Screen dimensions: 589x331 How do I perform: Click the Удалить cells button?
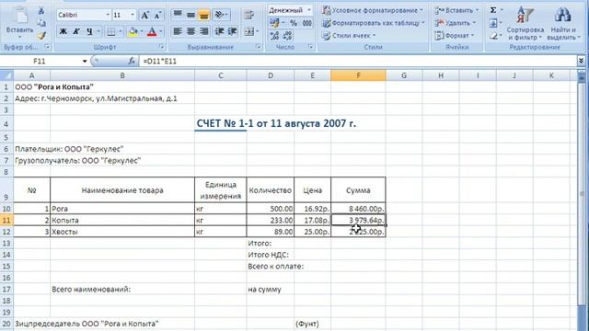coord(456,23)
